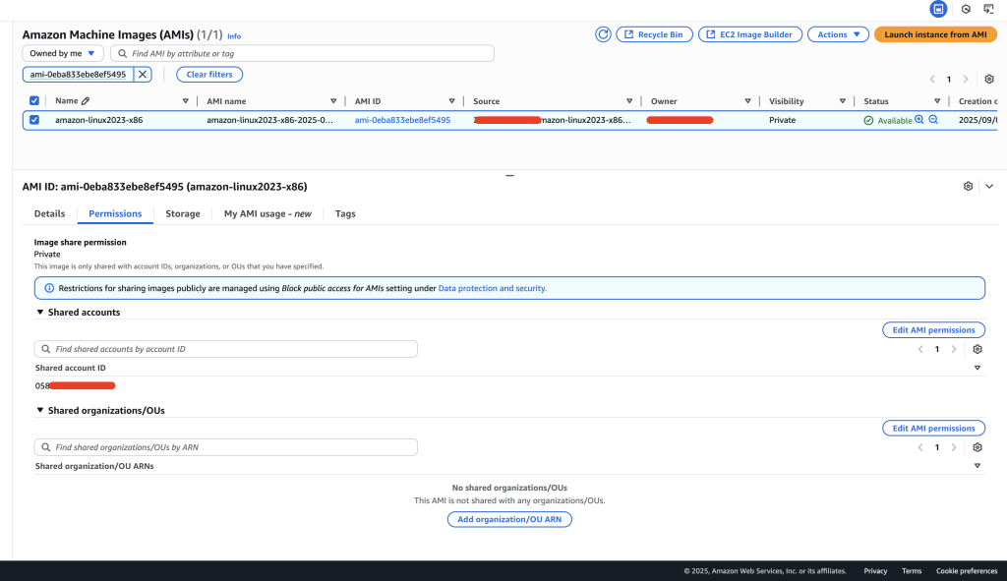
Task: Click the search icon in Find AMI field
Action: point(123,54)
